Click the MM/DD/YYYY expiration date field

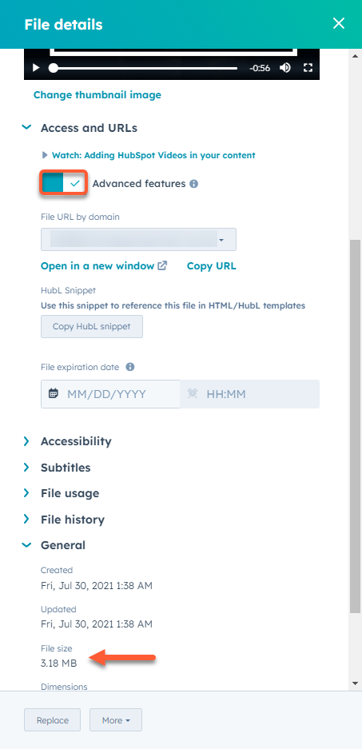pos(110,394)
